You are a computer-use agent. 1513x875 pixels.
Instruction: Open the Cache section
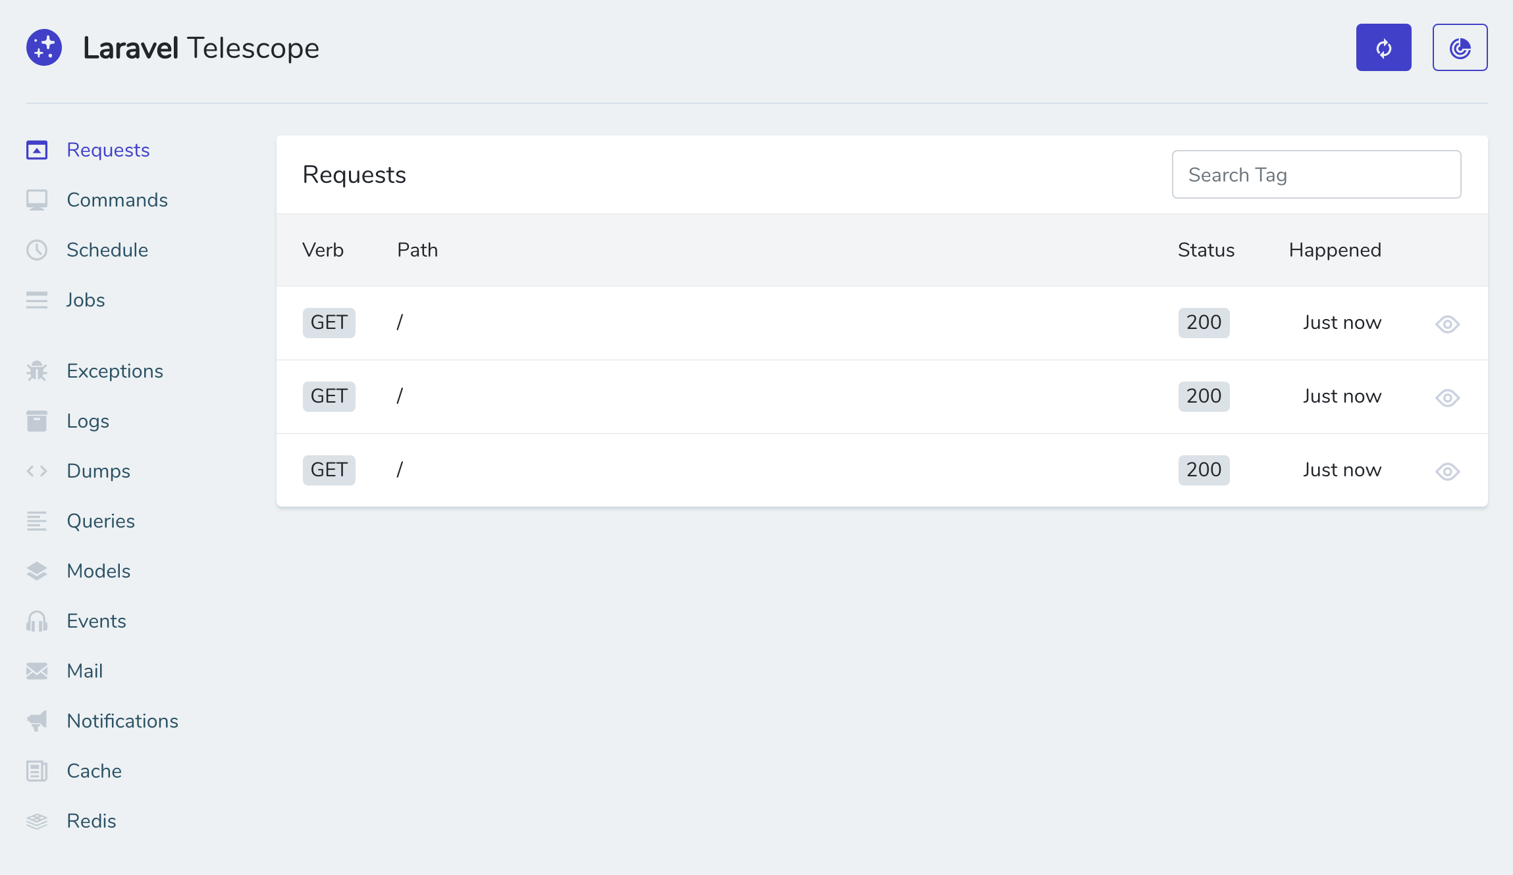tap(93, 771)
